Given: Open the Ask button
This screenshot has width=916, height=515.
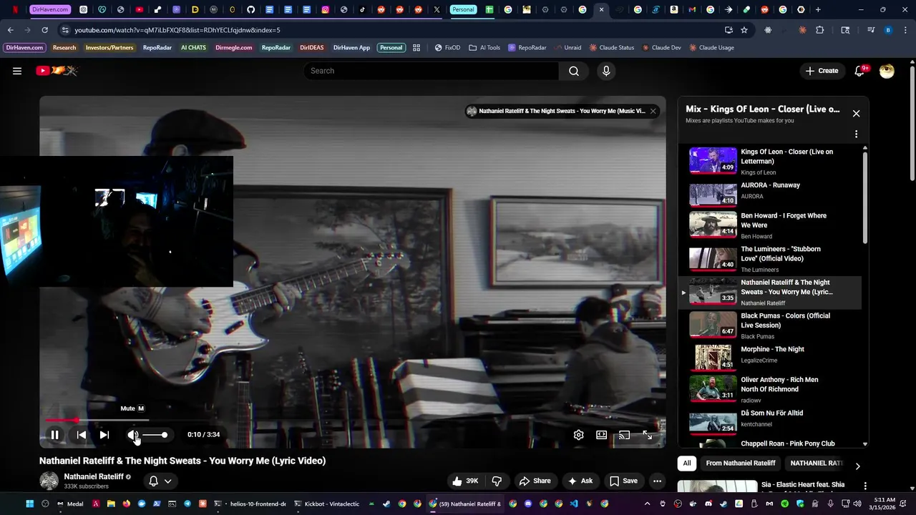Looking at the screenshot, I should click(580, 481).
